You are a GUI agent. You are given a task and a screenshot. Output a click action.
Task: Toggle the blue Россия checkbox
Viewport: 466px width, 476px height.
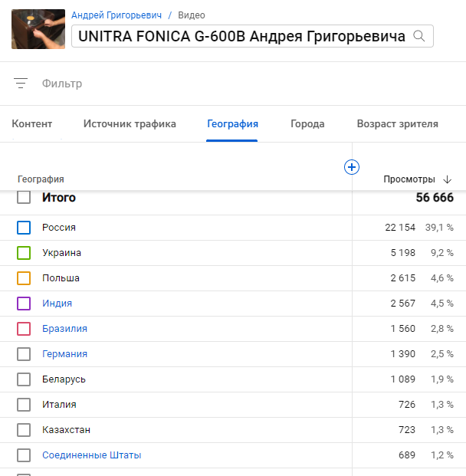pyautogui.click(x=24, y=228)
